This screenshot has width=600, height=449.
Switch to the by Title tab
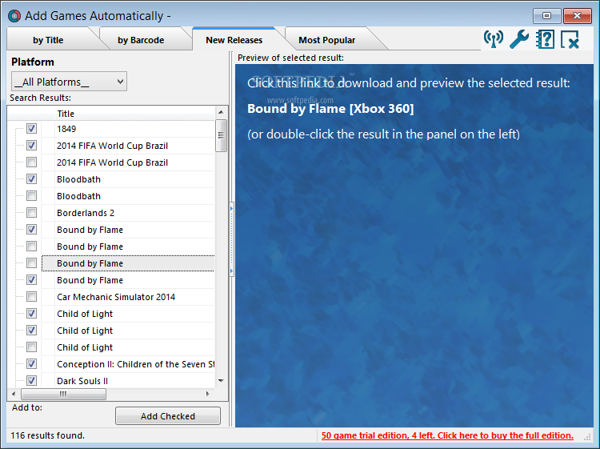[48, 40]
